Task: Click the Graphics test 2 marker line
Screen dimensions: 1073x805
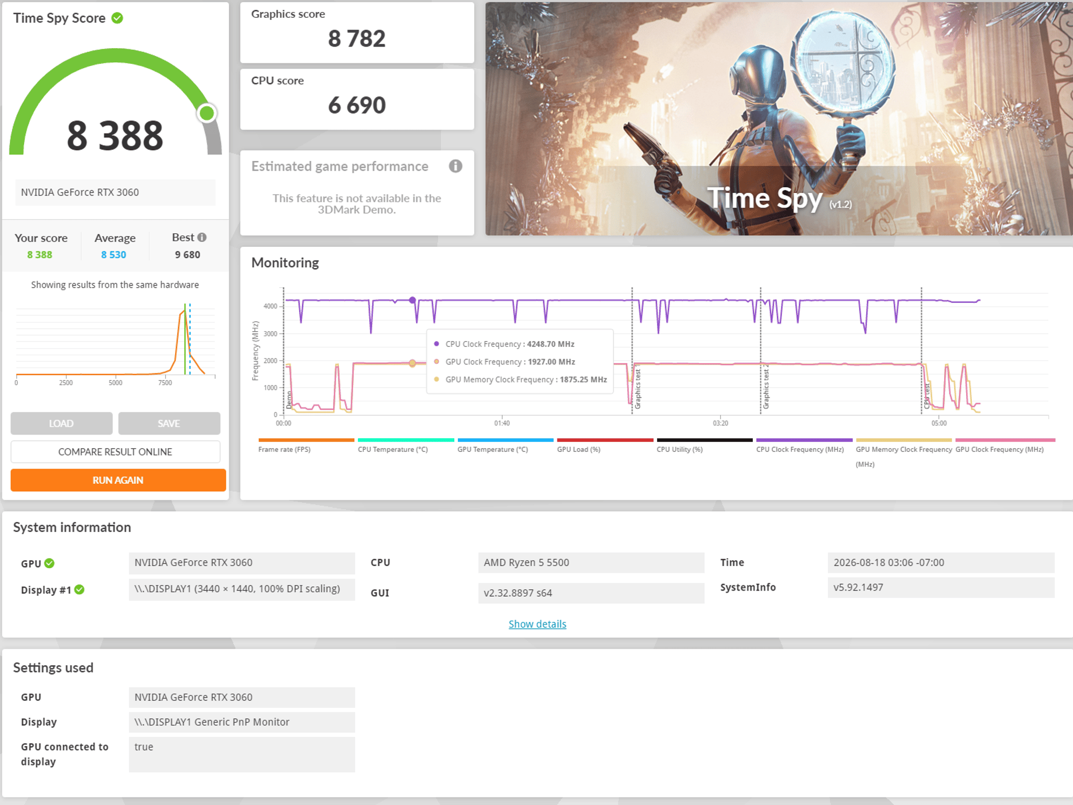Action: pos(761,351)
